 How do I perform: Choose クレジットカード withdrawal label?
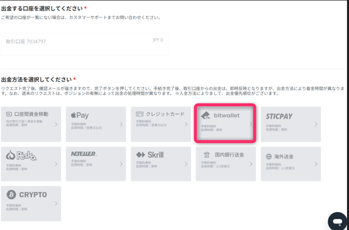[x=164, y=114]
